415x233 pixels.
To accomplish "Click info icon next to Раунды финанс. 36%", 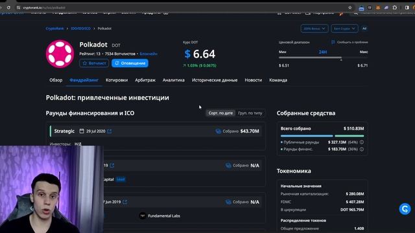I will (x=362, y=149).
